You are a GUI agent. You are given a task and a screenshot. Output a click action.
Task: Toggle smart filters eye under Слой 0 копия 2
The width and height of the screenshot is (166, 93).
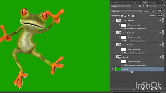119,37
